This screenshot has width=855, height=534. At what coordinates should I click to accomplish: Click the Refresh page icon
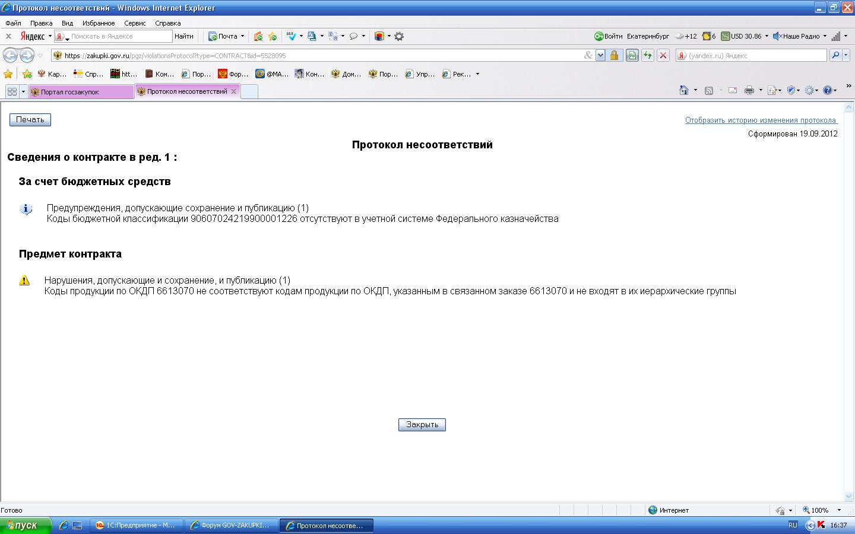coord(647,56)
